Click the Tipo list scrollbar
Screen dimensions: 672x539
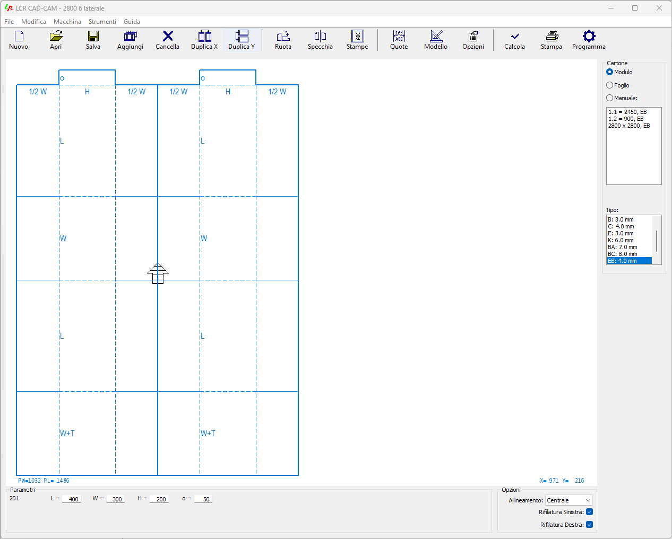pyautogui.click(x=657, y=240)
